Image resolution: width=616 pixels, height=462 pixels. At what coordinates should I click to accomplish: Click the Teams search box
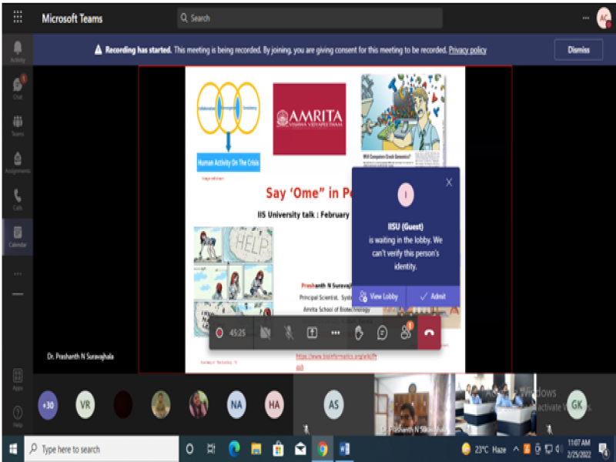[x=310, y=18]
